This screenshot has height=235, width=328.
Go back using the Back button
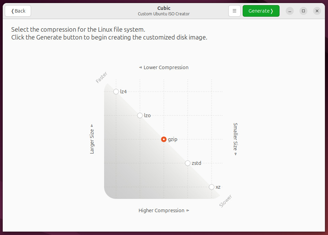point(18,11)
